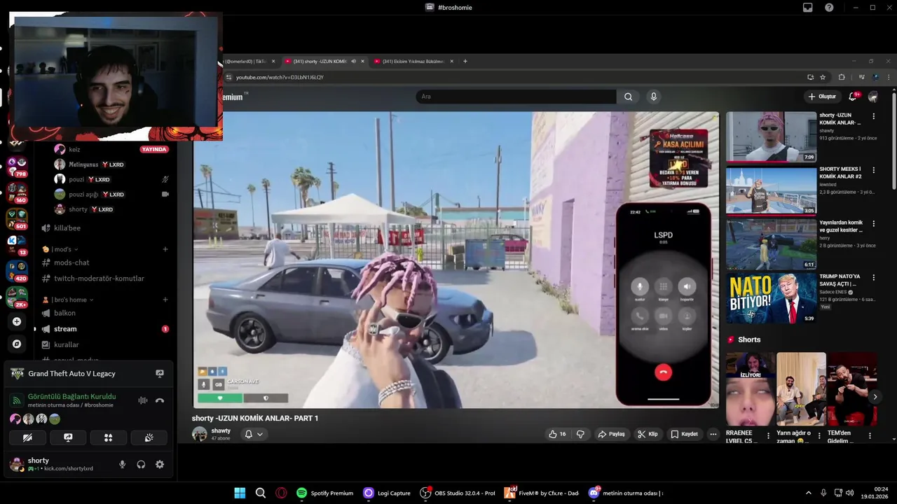The width and height of the screenshot is (897, 504).
Task: Open notification bell dropdown beside shawty channel
Action: pos(254,434)
